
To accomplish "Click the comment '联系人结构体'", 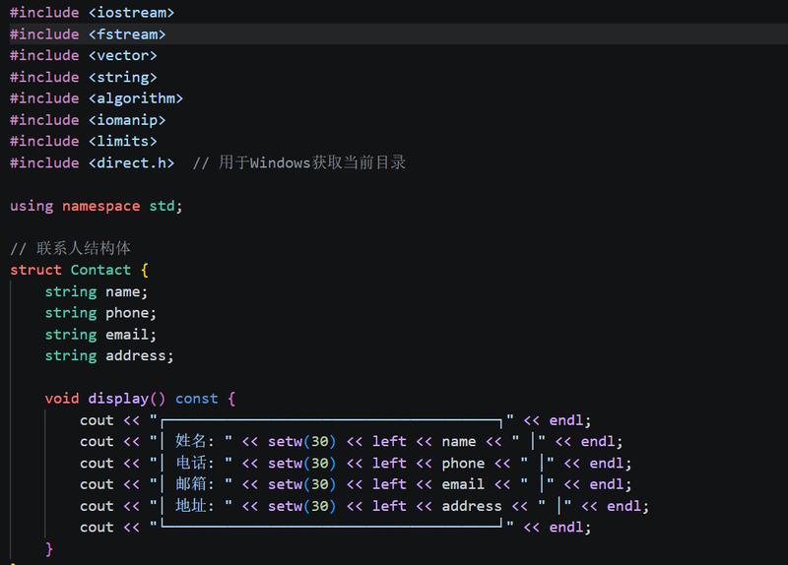I will (84, 248).
